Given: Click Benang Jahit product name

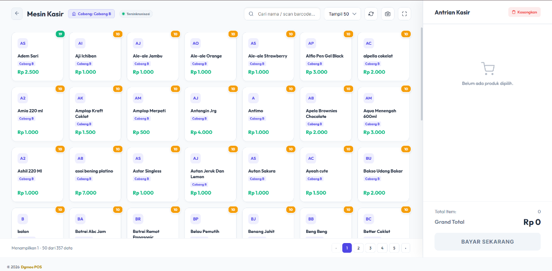Looking at the screenshot, I should pyautogui.click(x=261, y=232).
